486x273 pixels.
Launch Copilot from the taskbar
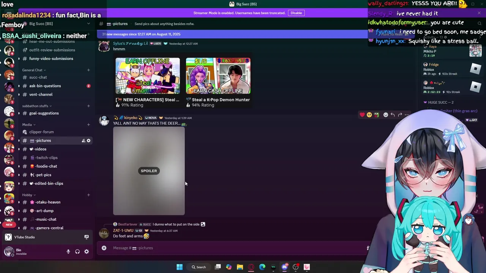point(229,267)
